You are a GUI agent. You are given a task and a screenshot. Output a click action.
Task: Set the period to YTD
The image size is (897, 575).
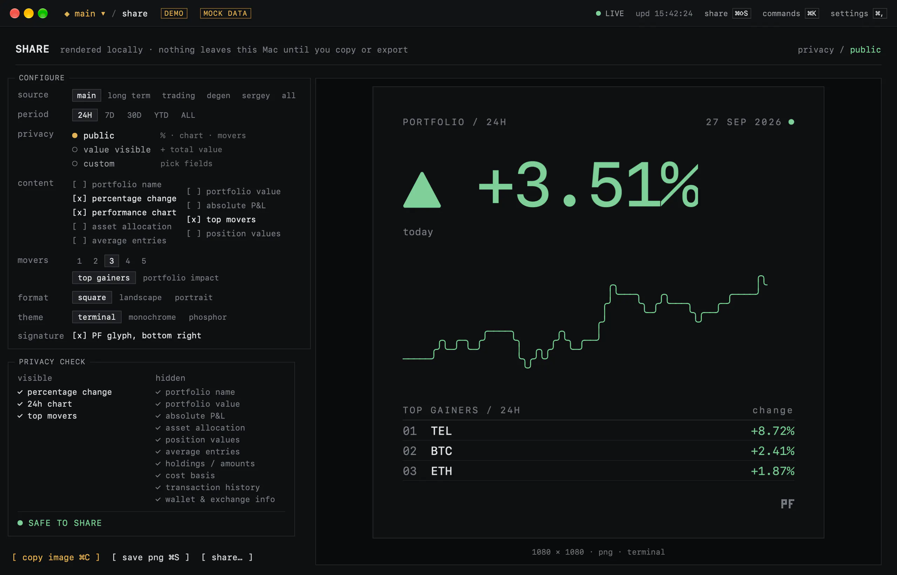[161, 115]
